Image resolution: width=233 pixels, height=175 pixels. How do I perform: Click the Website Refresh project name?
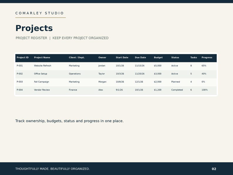[43, 66]
